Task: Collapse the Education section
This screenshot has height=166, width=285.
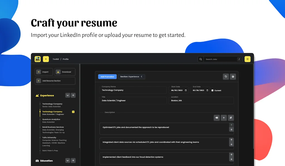Action: pos(67,160)
